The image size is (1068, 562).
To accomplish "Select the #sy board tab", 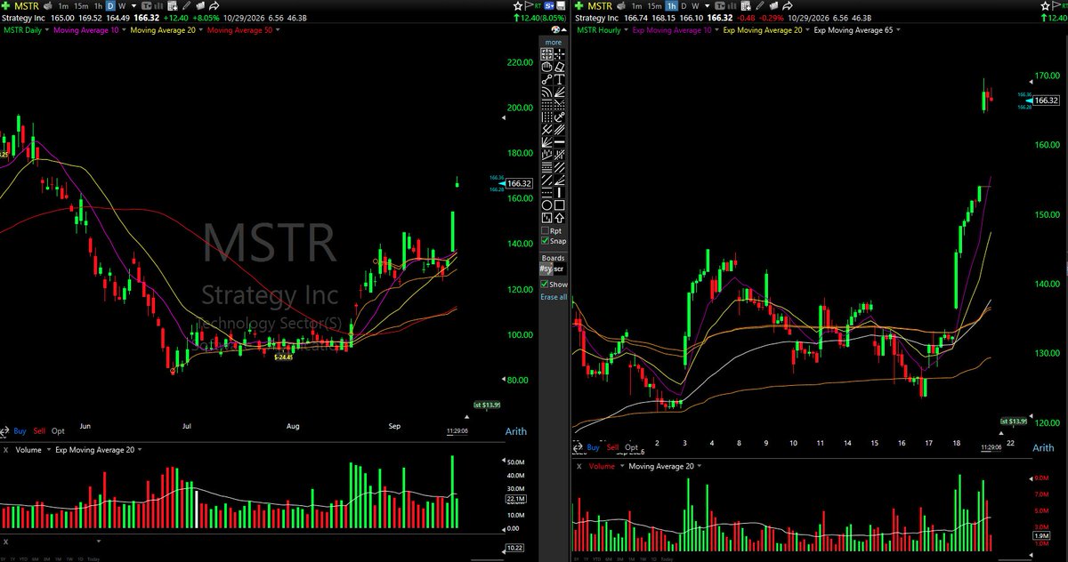I will point(546,269).
